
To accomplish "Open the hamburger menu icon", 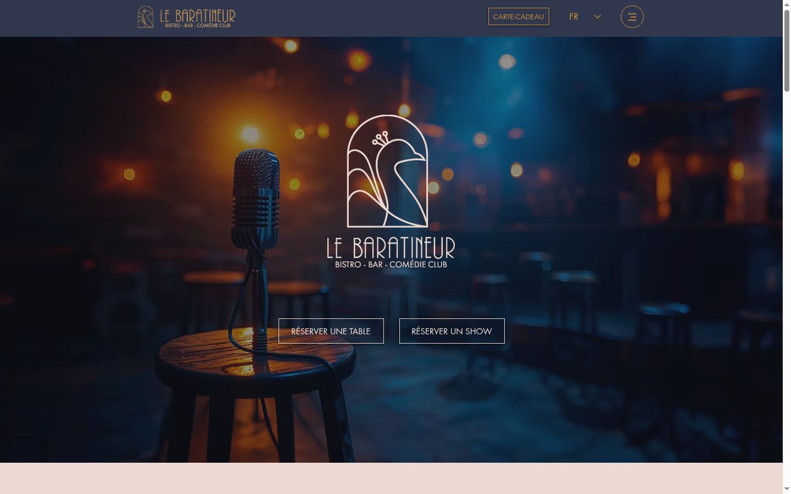I will coord(632,16).
